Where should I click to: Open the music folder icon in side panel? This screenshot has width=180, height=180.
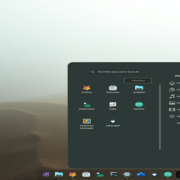point(172,96)
